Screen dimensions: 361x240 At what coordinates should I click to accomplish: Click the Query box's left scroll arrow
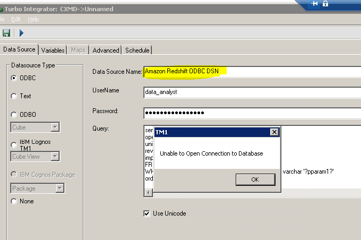pos(149,192)
